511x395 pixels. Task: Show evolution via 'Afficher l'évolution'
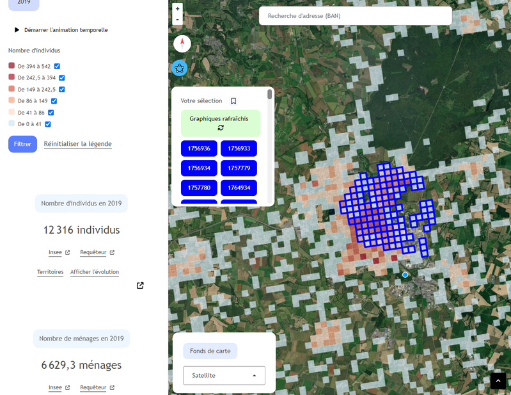click(x=95, y=272)
